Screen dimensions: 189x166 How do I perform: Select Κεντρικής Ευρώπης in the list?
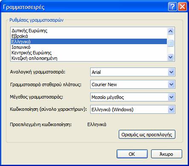[x=89, y=53]
